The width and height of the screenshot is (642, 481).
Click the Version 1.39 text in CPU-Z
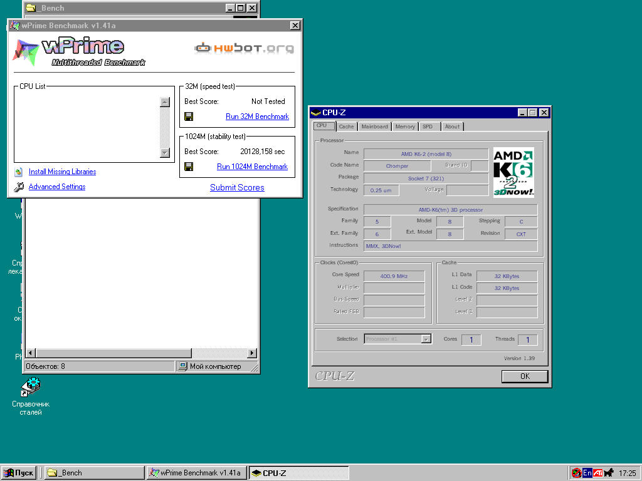pyautogui.click(x=519, y=358)
